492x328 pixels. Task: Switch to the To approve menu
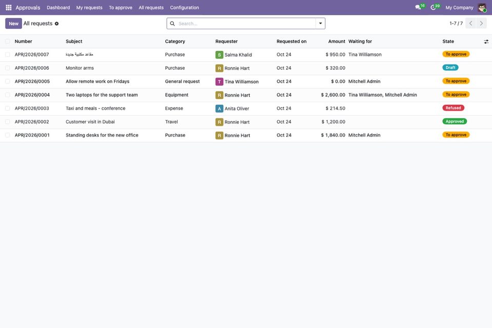click(x=121, y=8)
